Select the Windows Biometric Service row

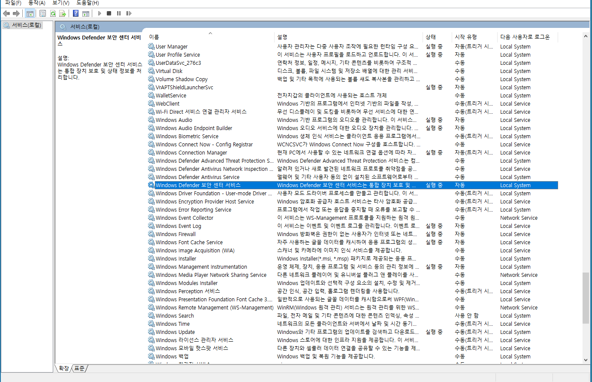point(353,136)
